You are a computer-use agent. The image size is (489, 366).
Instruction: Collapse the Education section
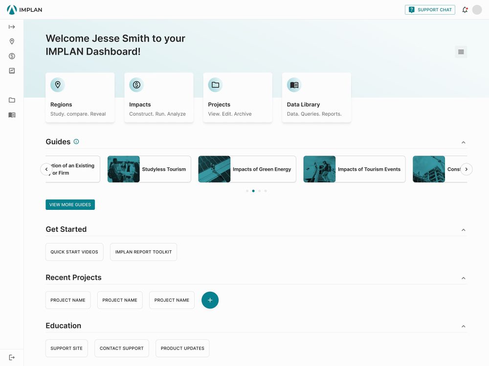464,326
